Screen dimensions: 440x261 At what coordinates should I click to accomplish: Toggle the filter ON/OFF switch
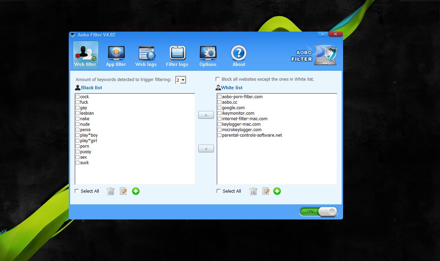[319, 212]
